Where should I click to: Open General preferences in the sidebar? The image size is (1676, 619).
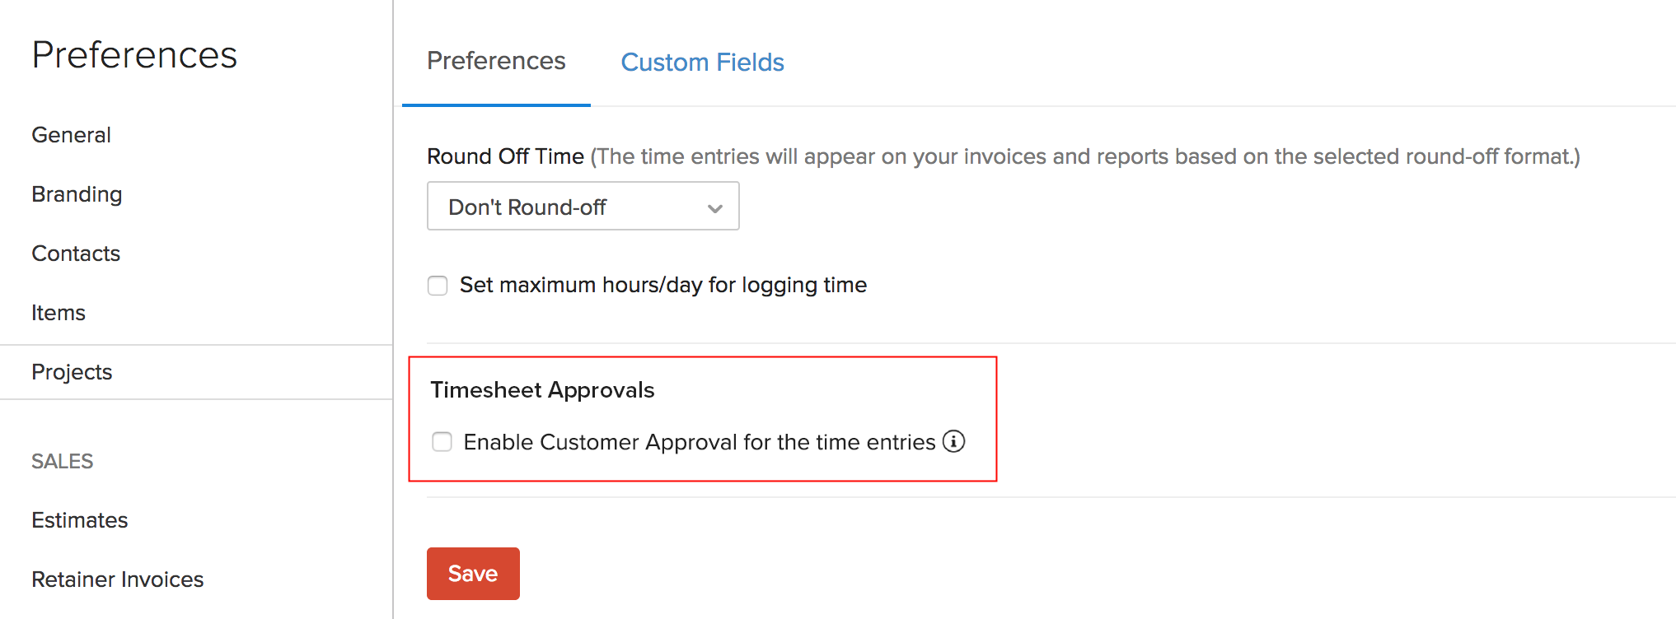[71, 134]
